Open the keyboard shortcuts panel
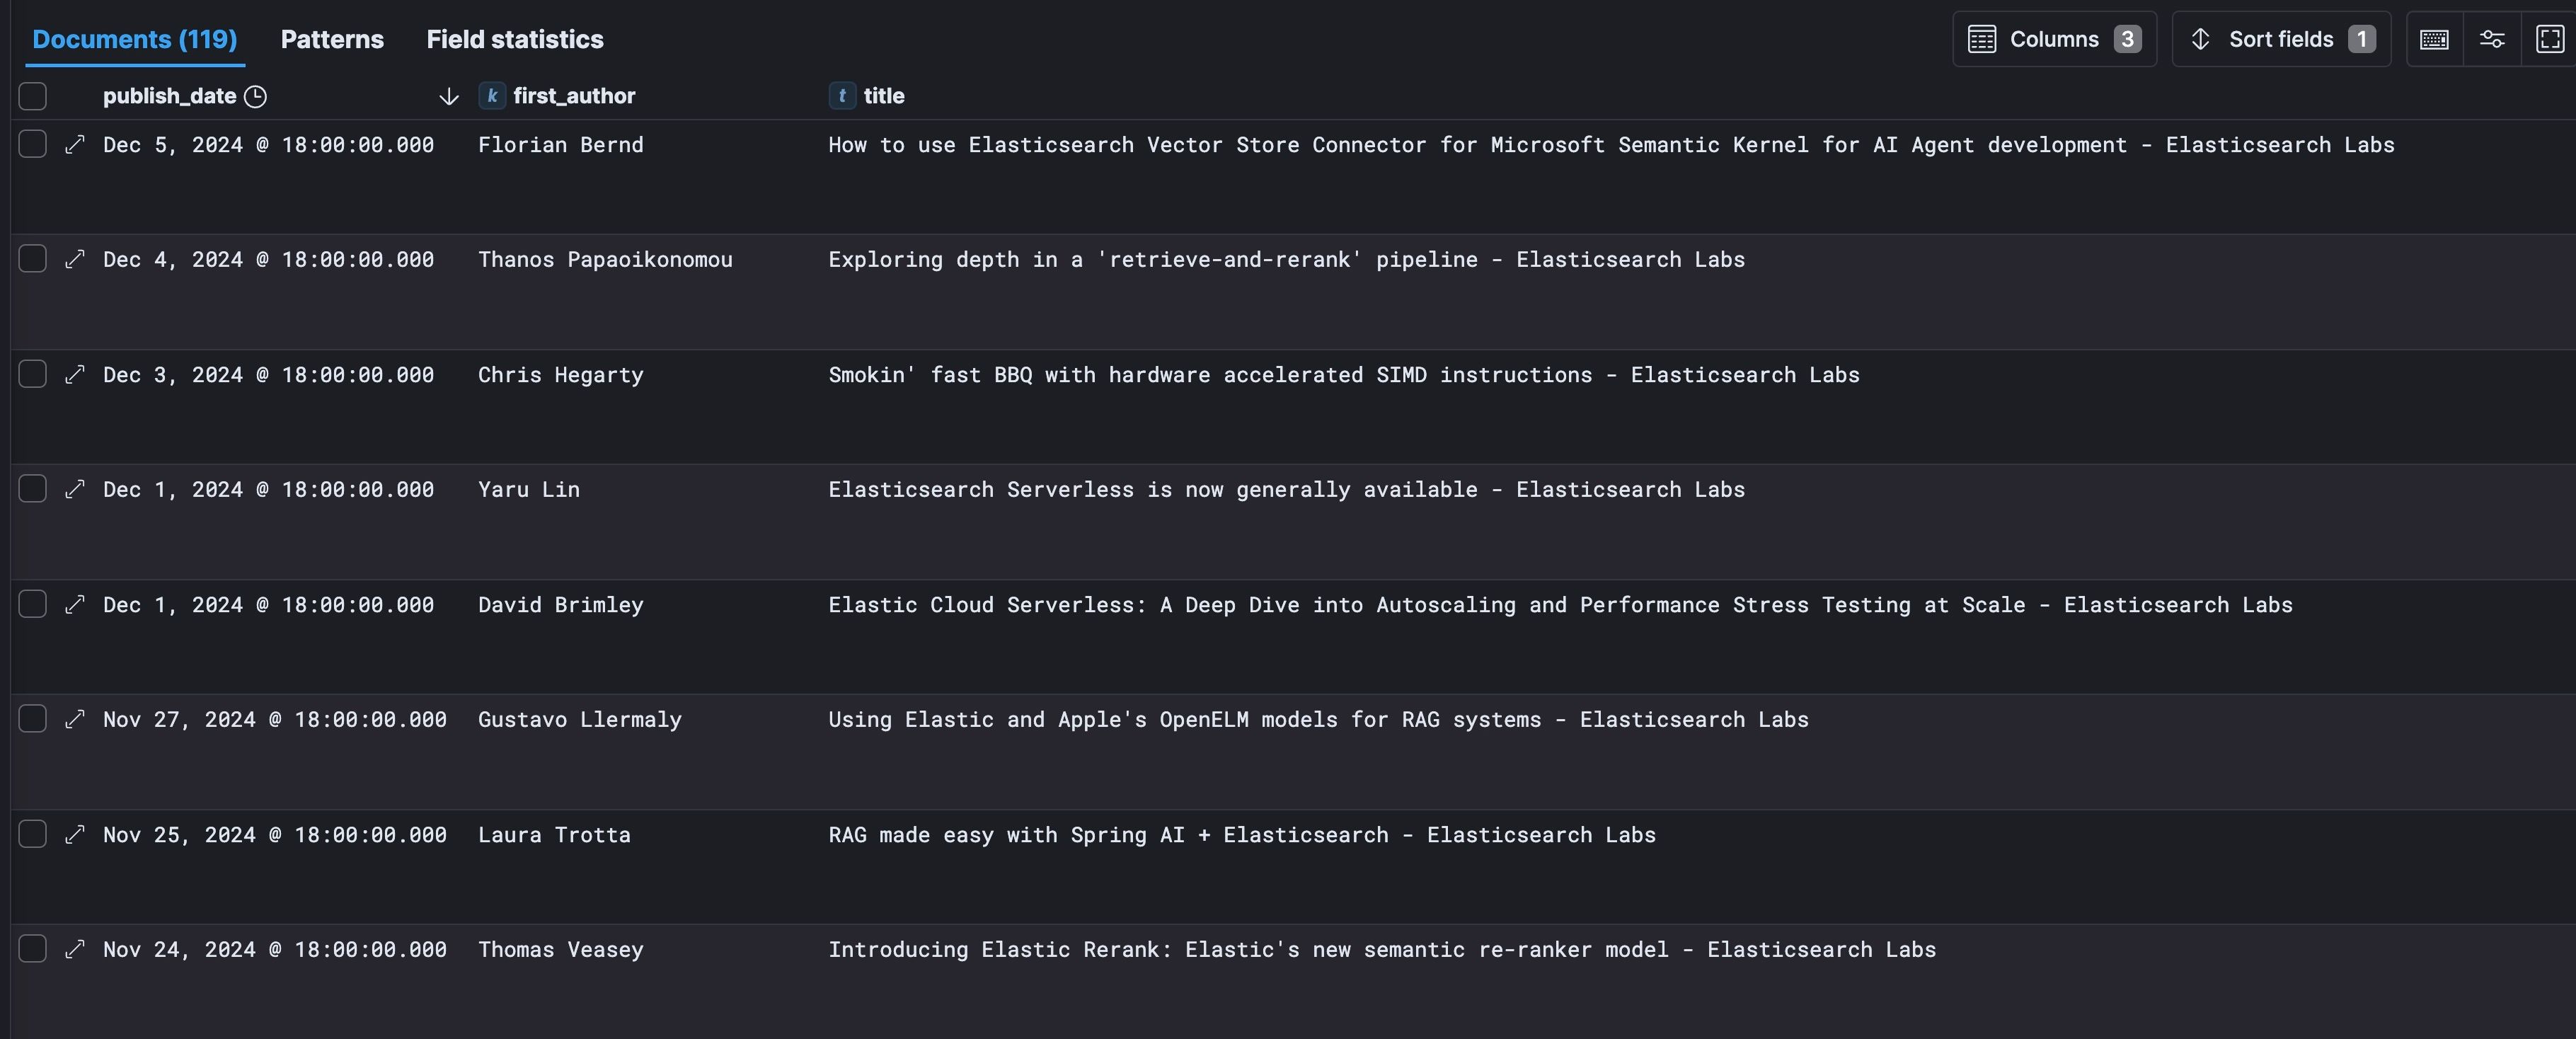2576x1039 pixels. [x=2434, y=39]
